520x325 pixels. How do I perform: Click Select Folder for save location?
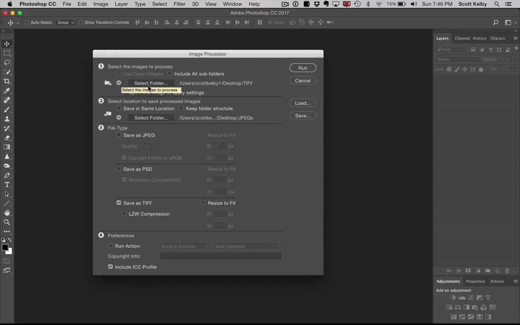pos(151,118)
